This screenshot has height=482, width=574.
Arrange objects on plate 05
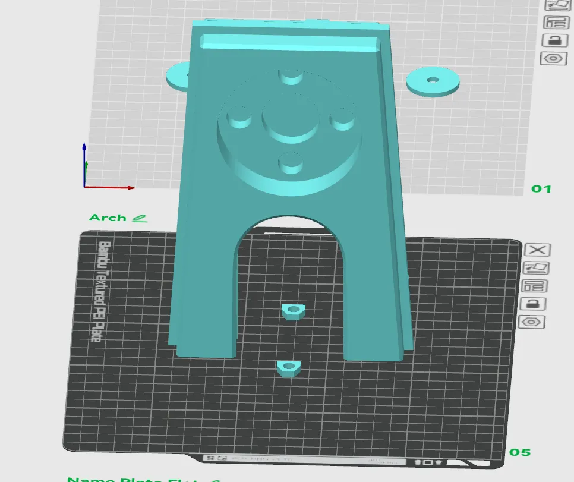pyautogui.click(x=534, y=286)
